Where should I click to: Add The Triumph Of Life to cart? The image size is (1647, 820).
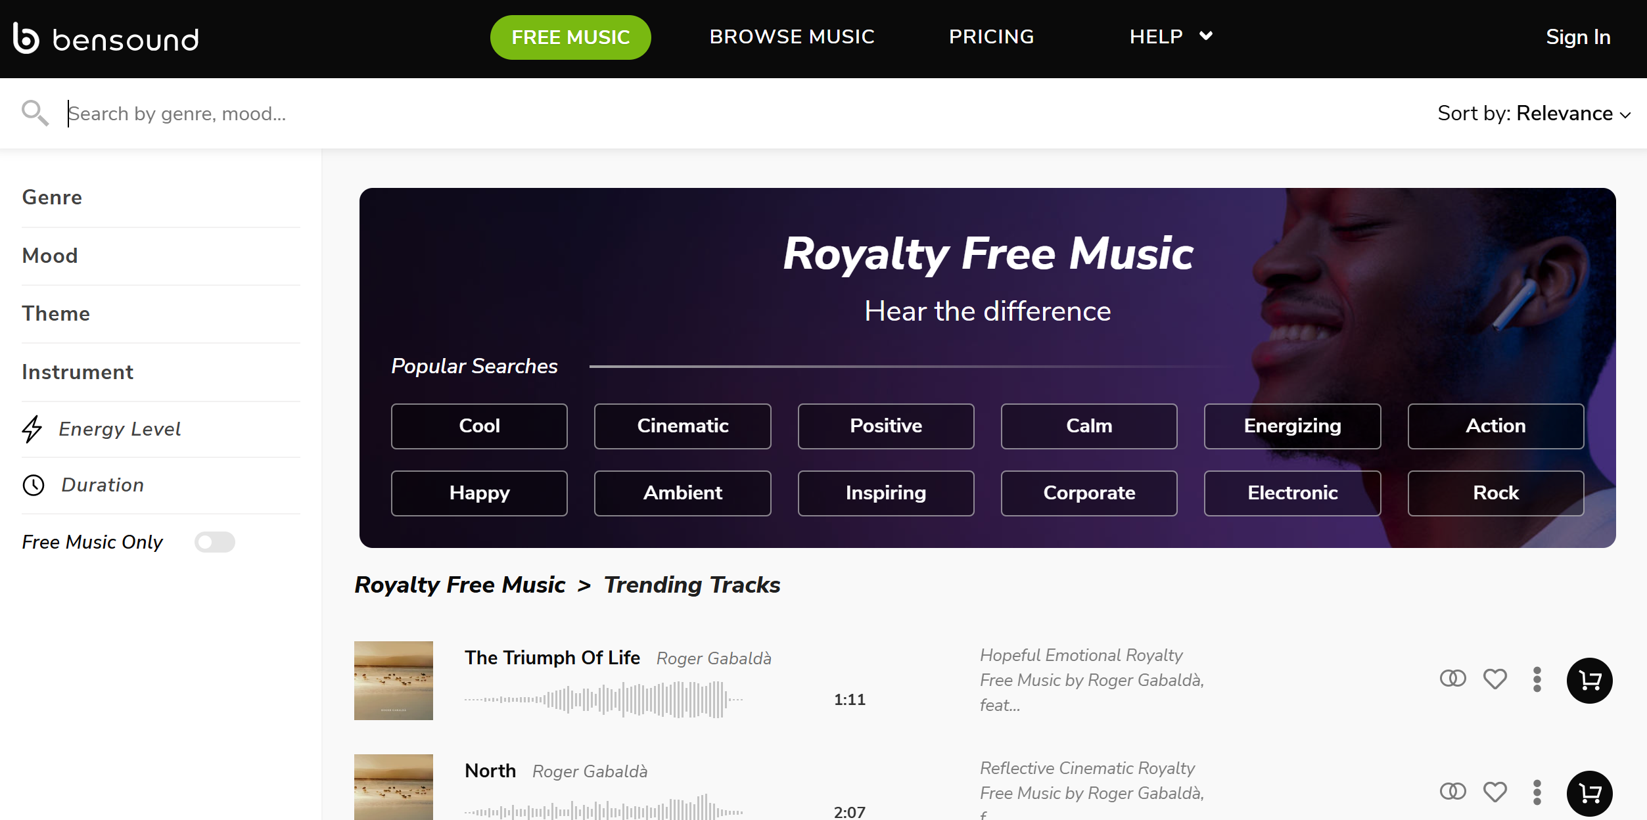pos(1589,681)
